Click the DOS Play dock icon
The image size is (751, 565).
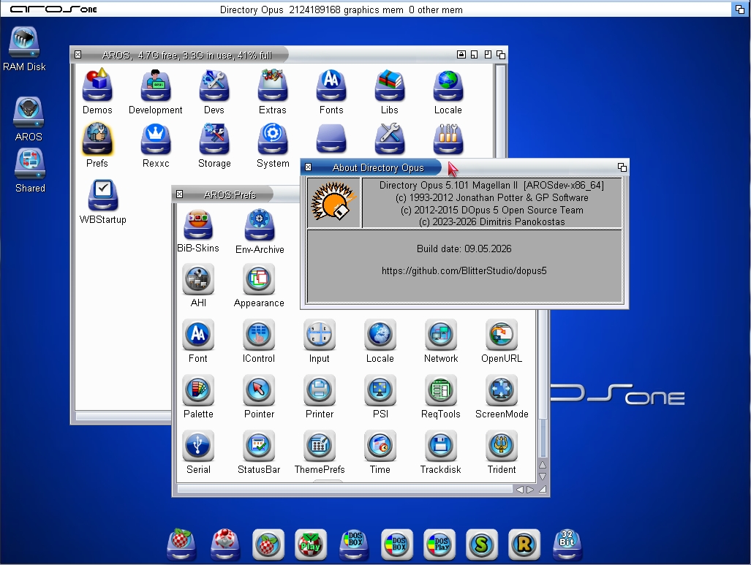(x=439, y=545)
